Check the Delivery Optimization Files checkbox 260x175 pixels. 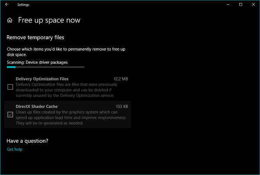click(x=10, y=87)
